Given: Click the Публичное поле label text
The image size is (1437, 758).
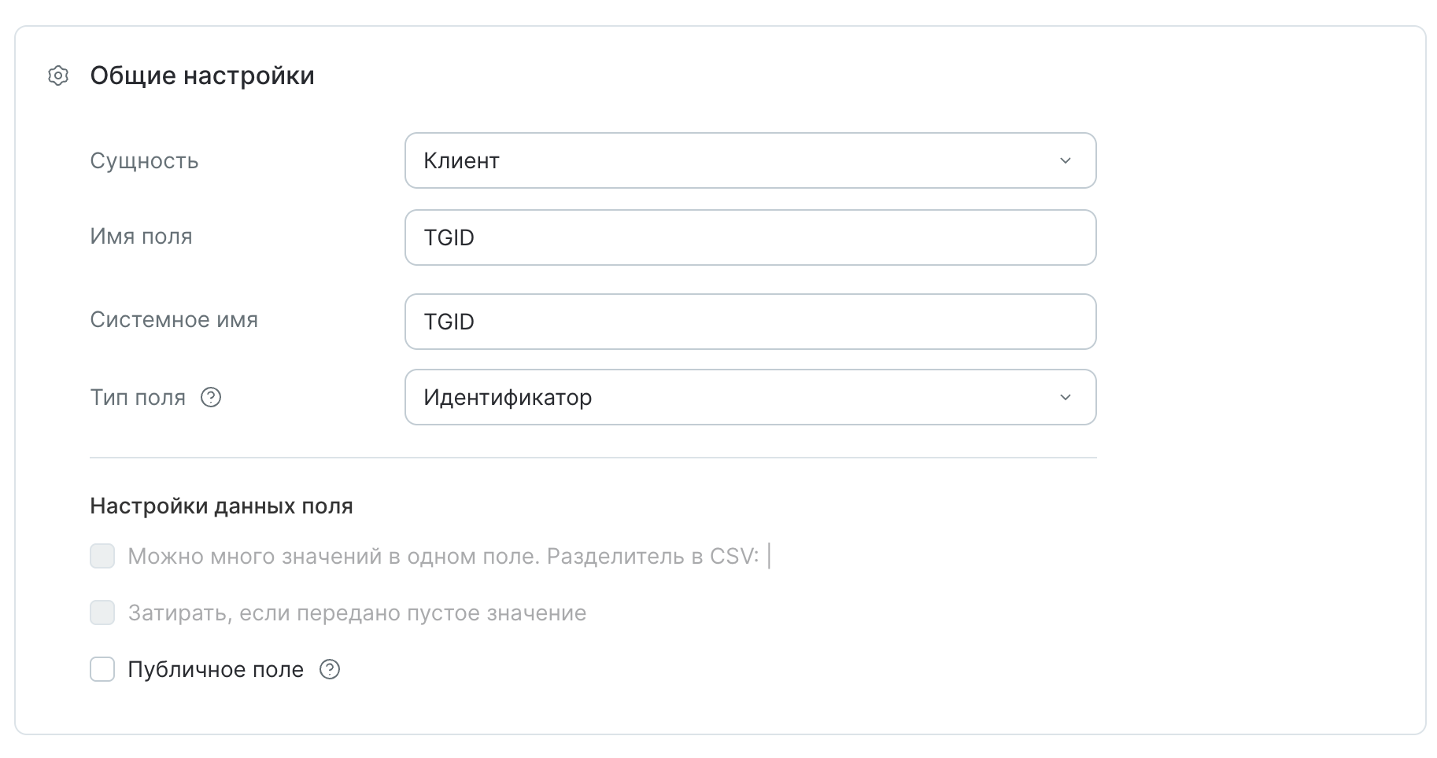Looking at the screenshot, I should 216,670.
